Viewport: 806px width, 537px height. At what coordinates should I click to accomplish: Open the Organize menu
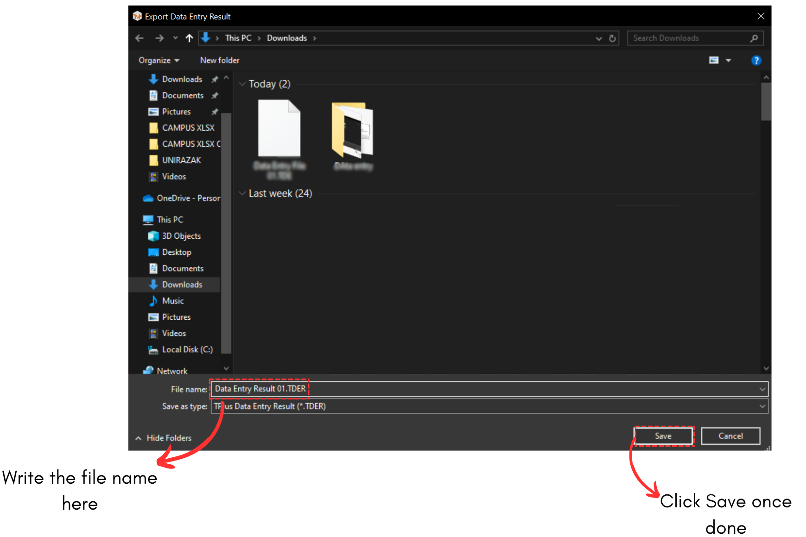tap(159, 60)
